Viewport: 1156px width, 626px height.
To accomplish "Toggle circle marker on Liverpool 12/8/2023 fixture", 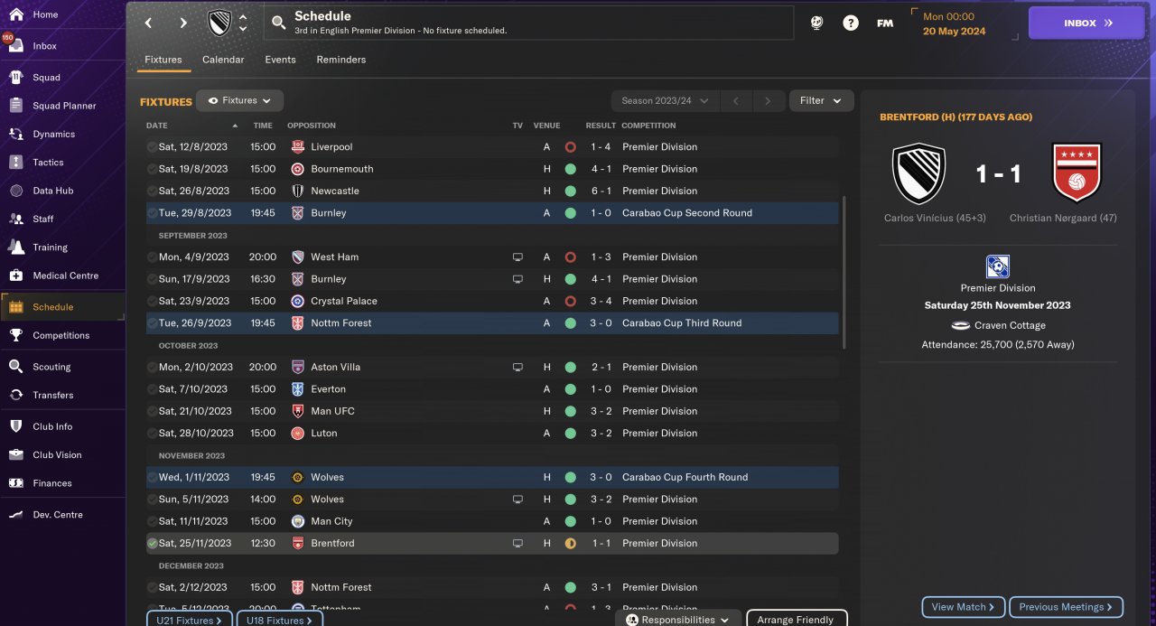I will point(152,146).
